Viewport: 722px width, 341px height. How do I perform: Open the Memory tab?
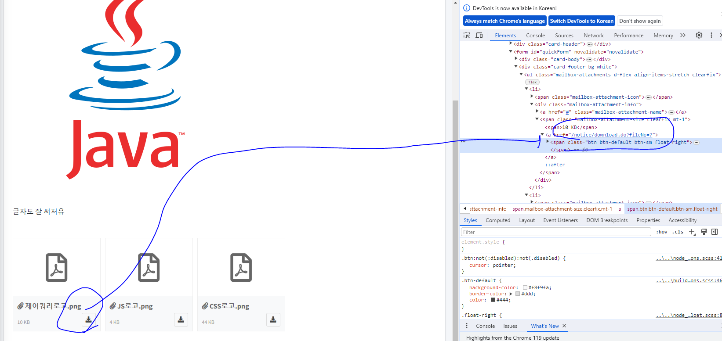click(663, 36)
